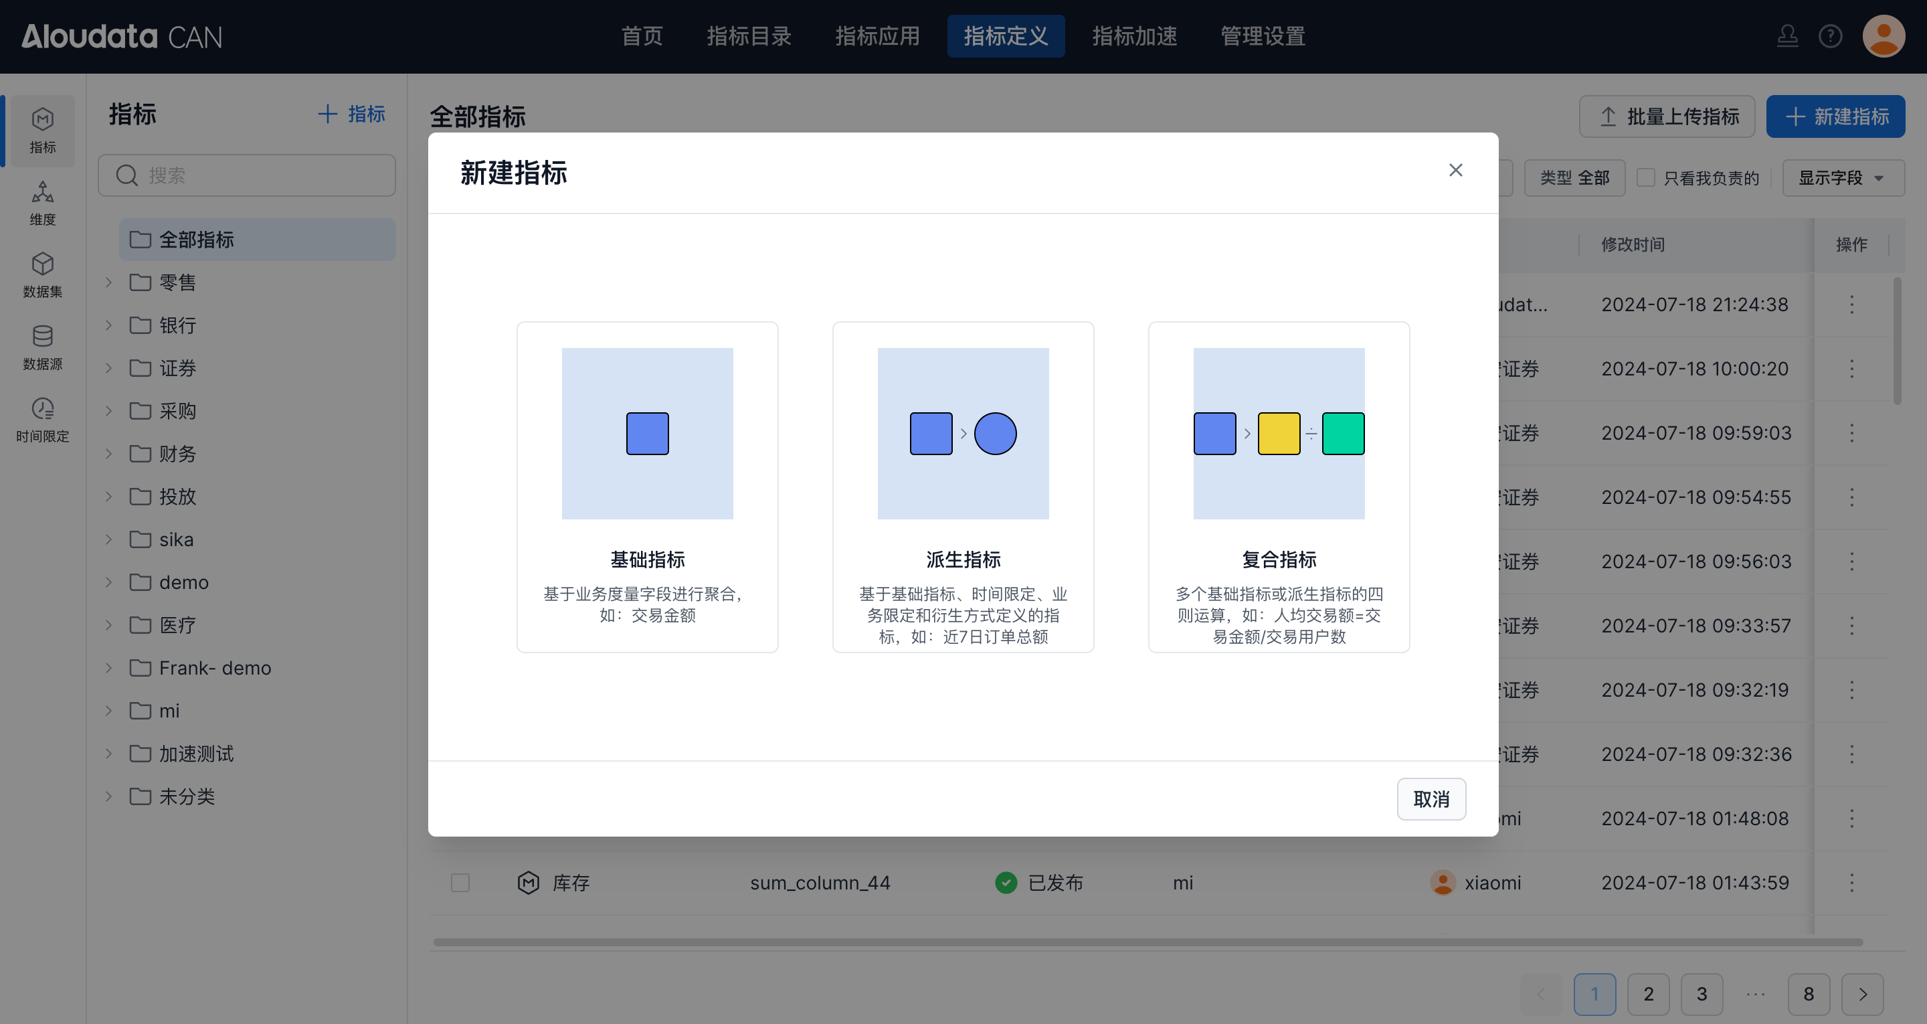Open the user avatar menu
1927x1024 pixels.
[x=1883, y=36]
